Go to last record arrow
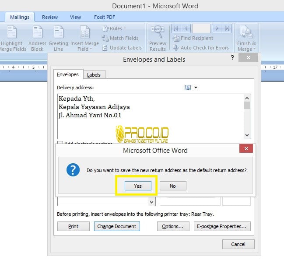284x267 pixels. click(227, 28)
